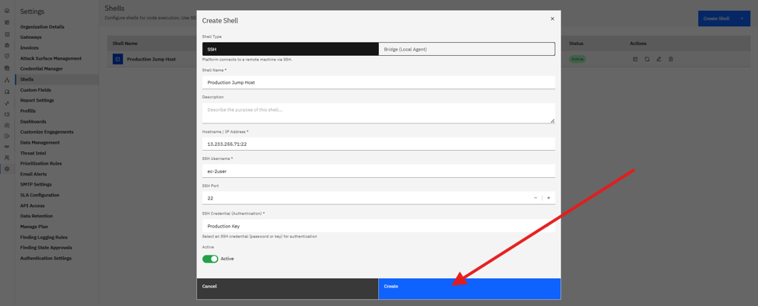The image size is (758, 306).
Task: Go to Report Settings
Action: [x=37, y=100]
